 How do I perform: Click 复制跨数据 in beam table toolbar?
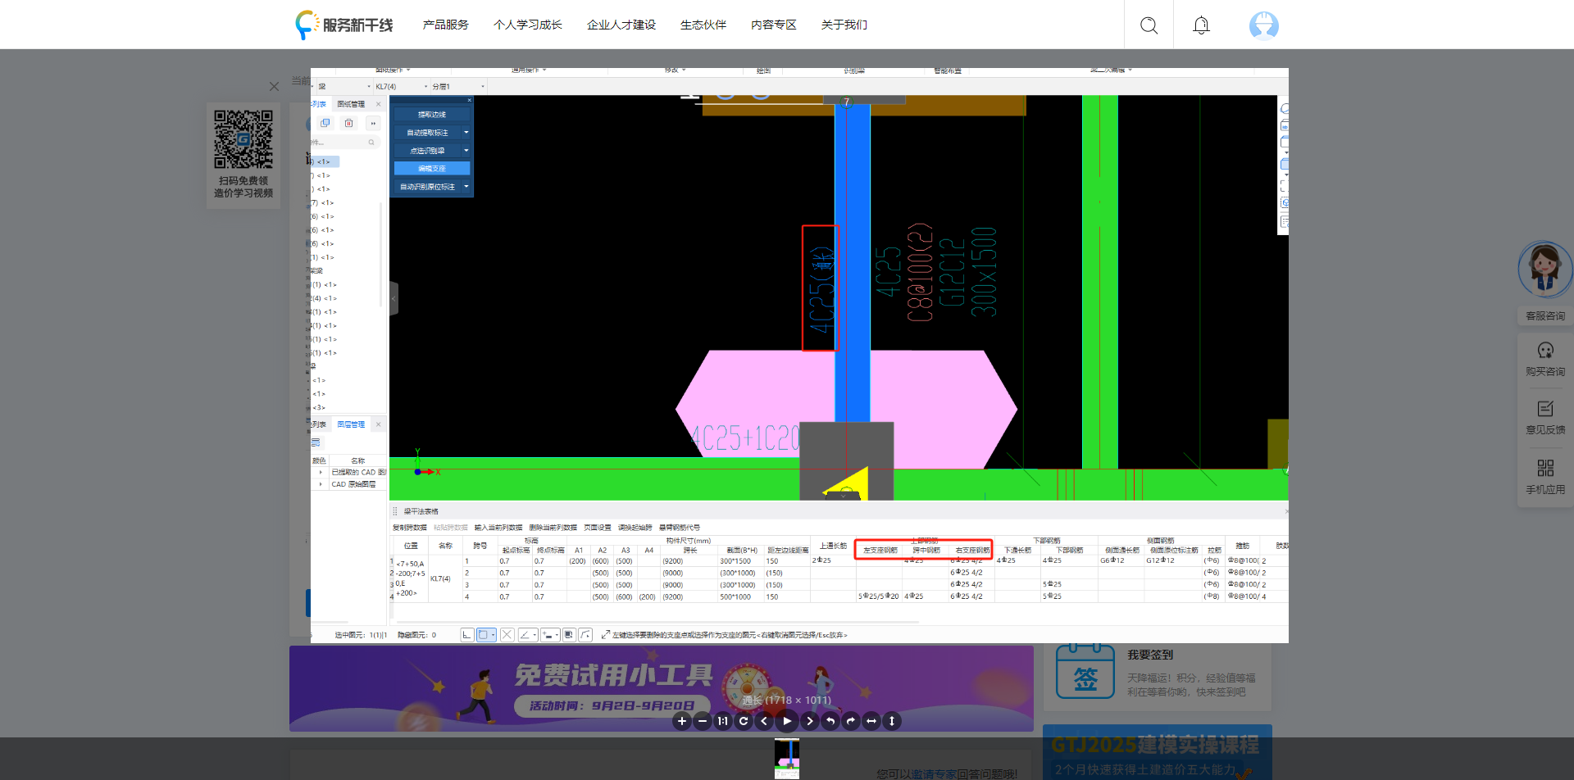point(410,528)
